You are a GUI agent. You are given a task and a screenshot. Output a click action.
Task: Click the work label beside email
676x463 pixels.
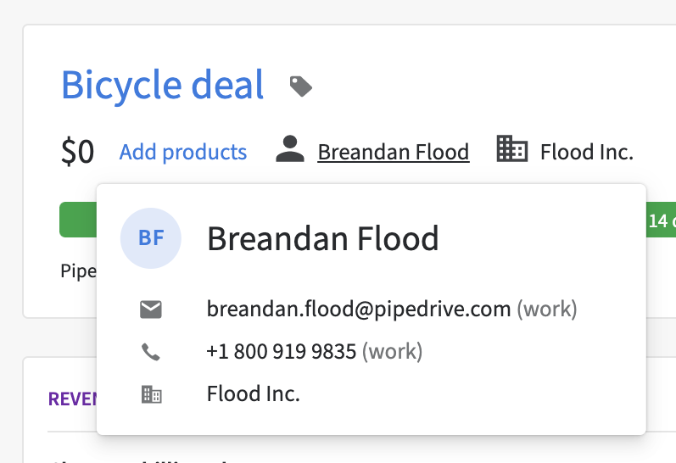(547, 310)
